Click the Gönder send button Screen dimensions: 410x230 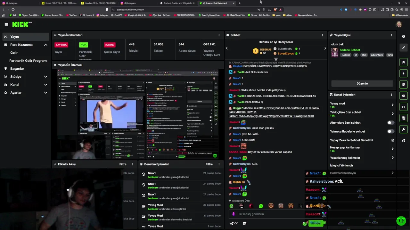click(316, 223)
